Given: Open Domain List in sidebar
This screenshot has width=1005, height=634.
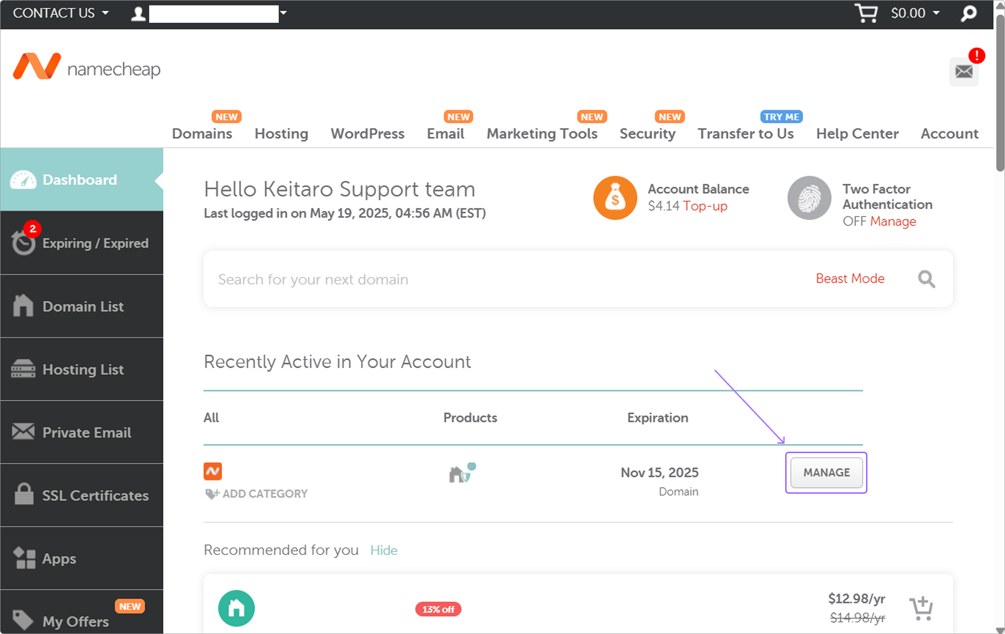Looking at the screenshot, I should pyautogui.click(x=82, y=307).
